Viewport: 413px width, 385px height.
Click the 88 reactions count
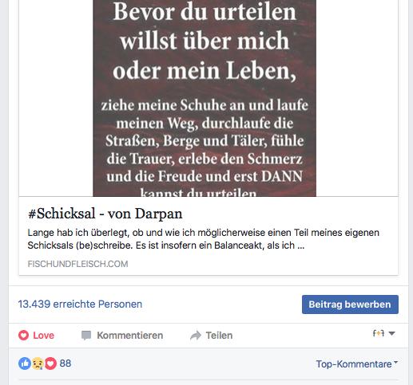pos(66,363)
